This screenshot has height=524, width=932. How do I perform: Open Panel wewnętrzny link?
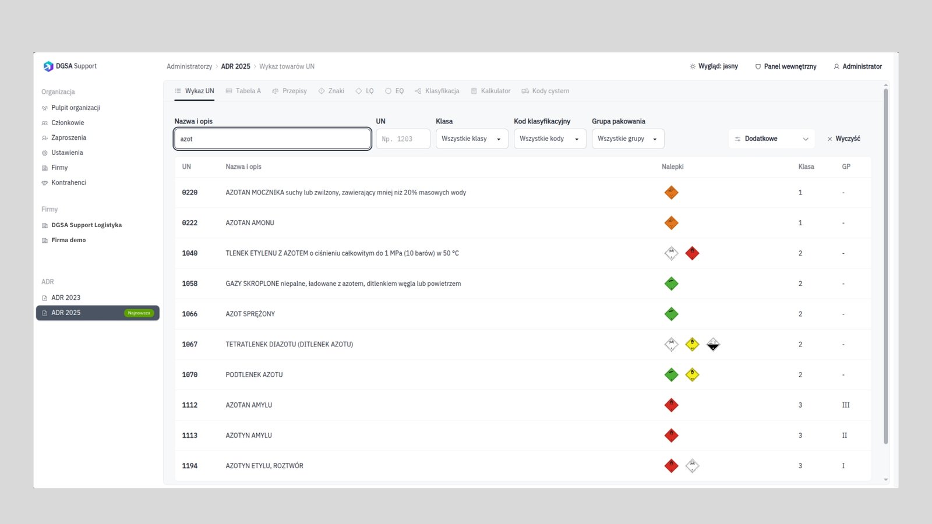pyautogui.click(x=786, y=66)
